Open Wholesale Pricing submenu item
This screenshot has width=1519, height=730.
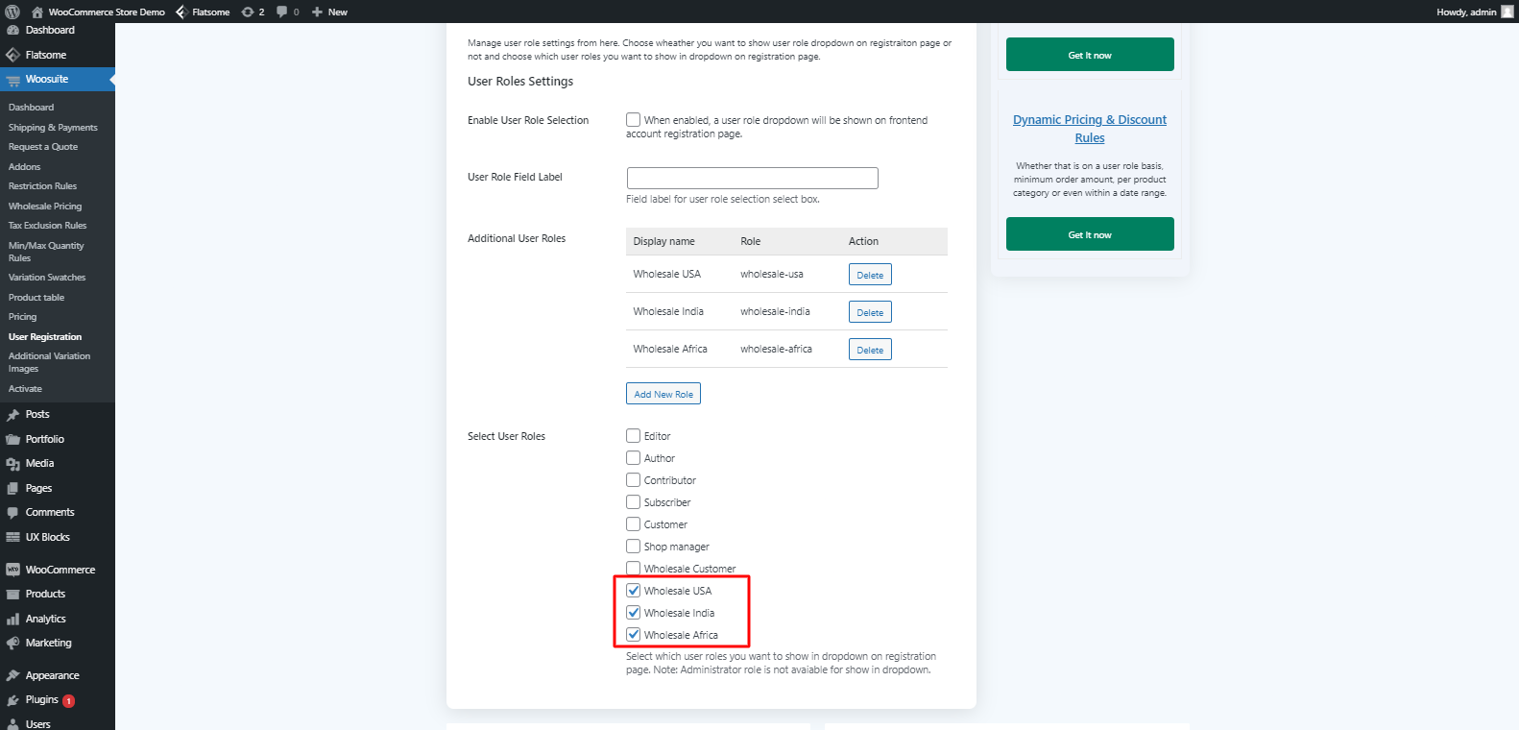pos(45,207)
